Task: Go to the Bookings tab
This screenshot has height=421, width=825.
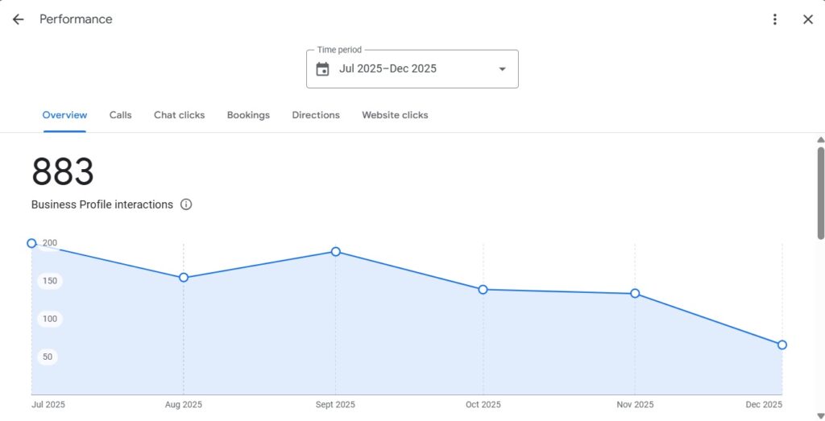Action: pos(248,115)
